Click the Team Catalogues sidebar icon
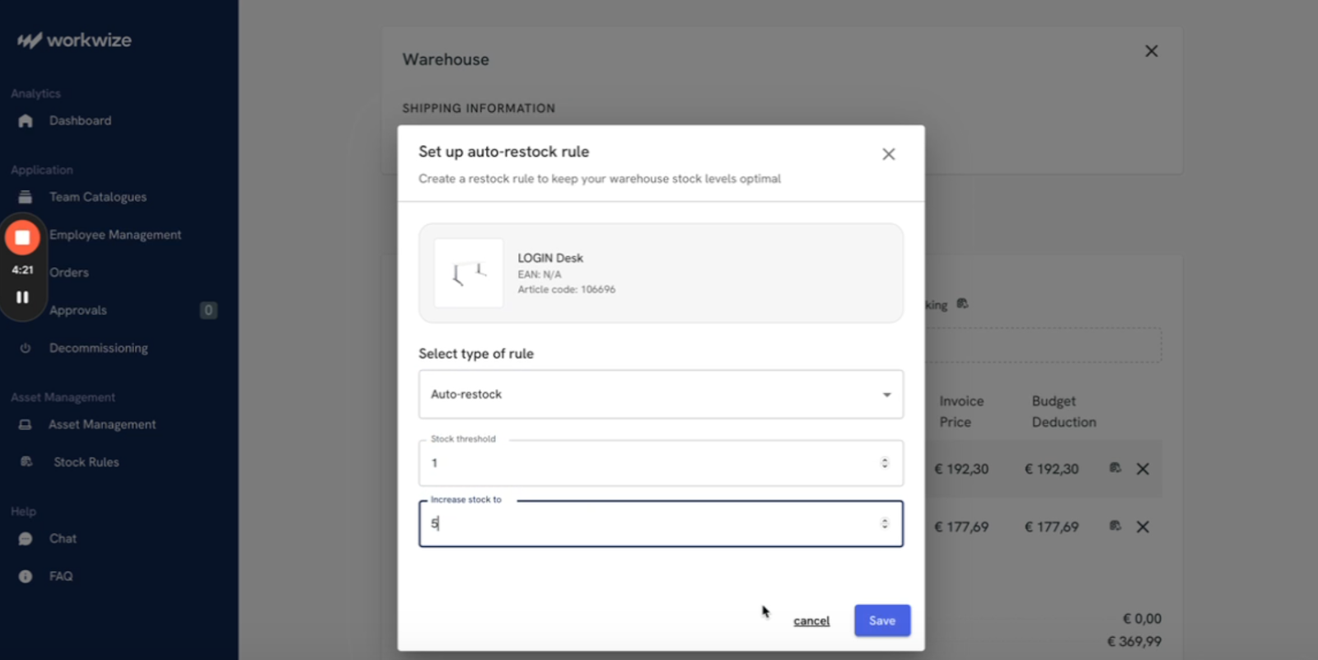The height and width of the screenshot is (660, 1318). (26, 197)
